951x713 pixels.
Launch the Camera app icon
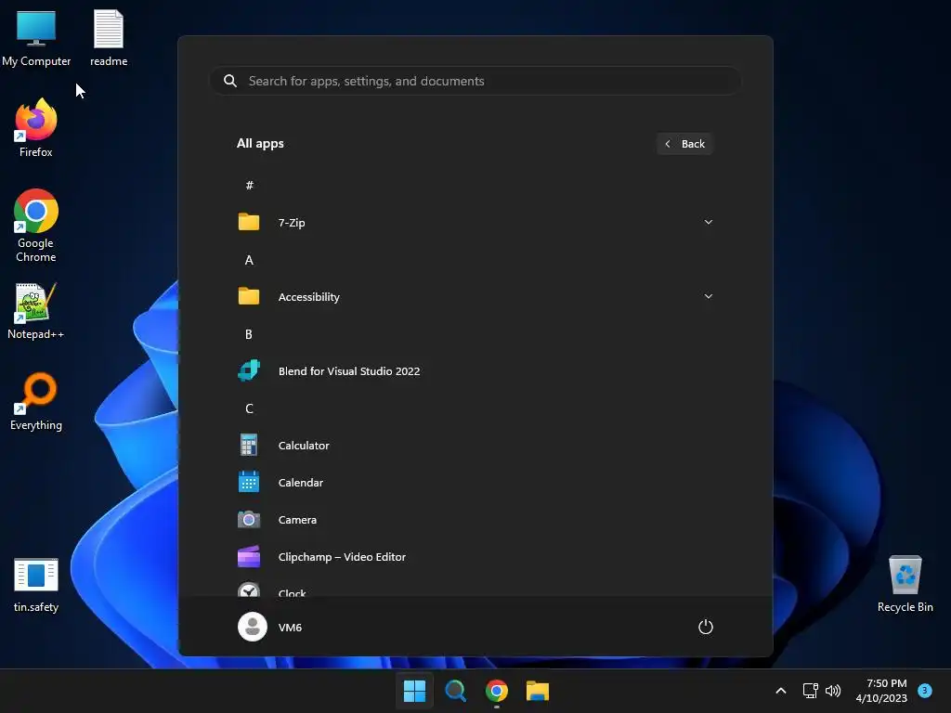[x=249, y=520]
